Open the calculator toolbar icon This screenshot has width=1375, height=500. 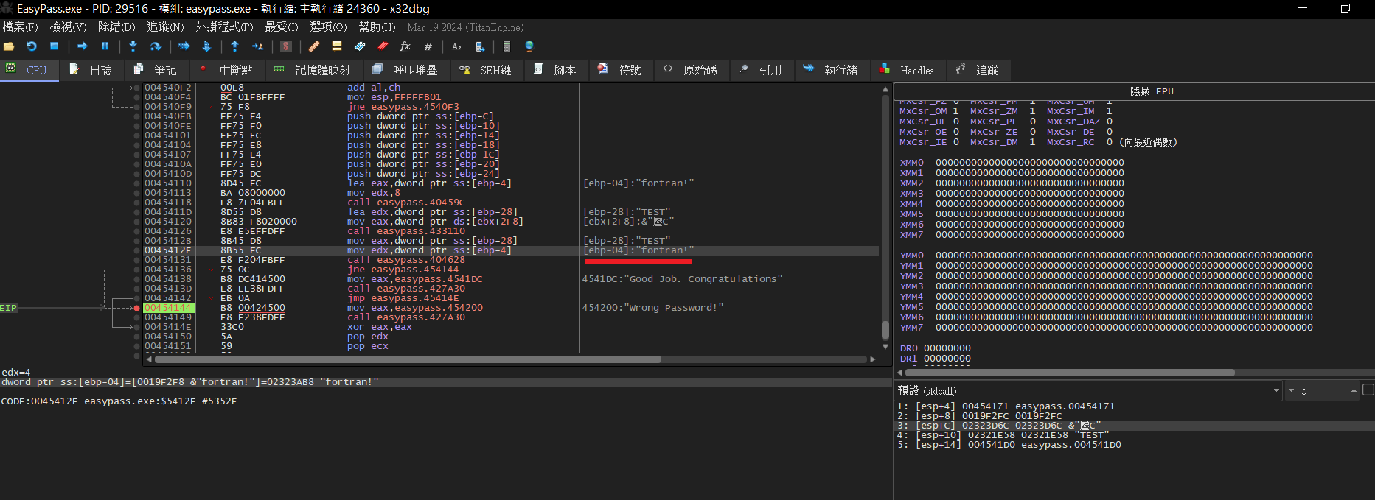507,46
